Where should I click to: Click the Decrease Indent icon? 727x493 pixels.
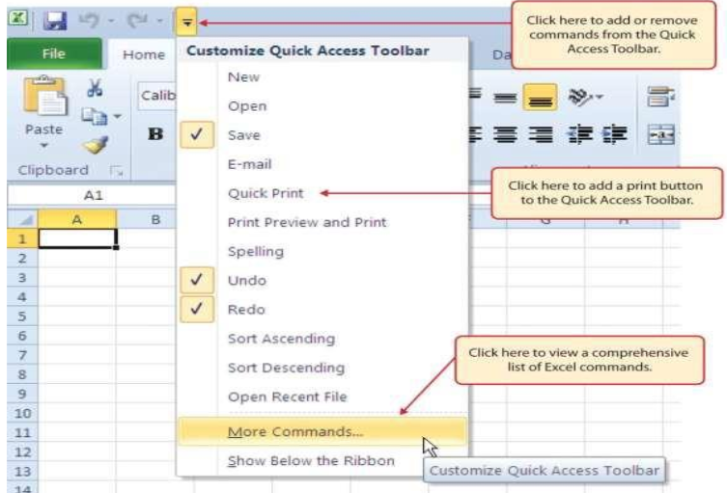579,134
